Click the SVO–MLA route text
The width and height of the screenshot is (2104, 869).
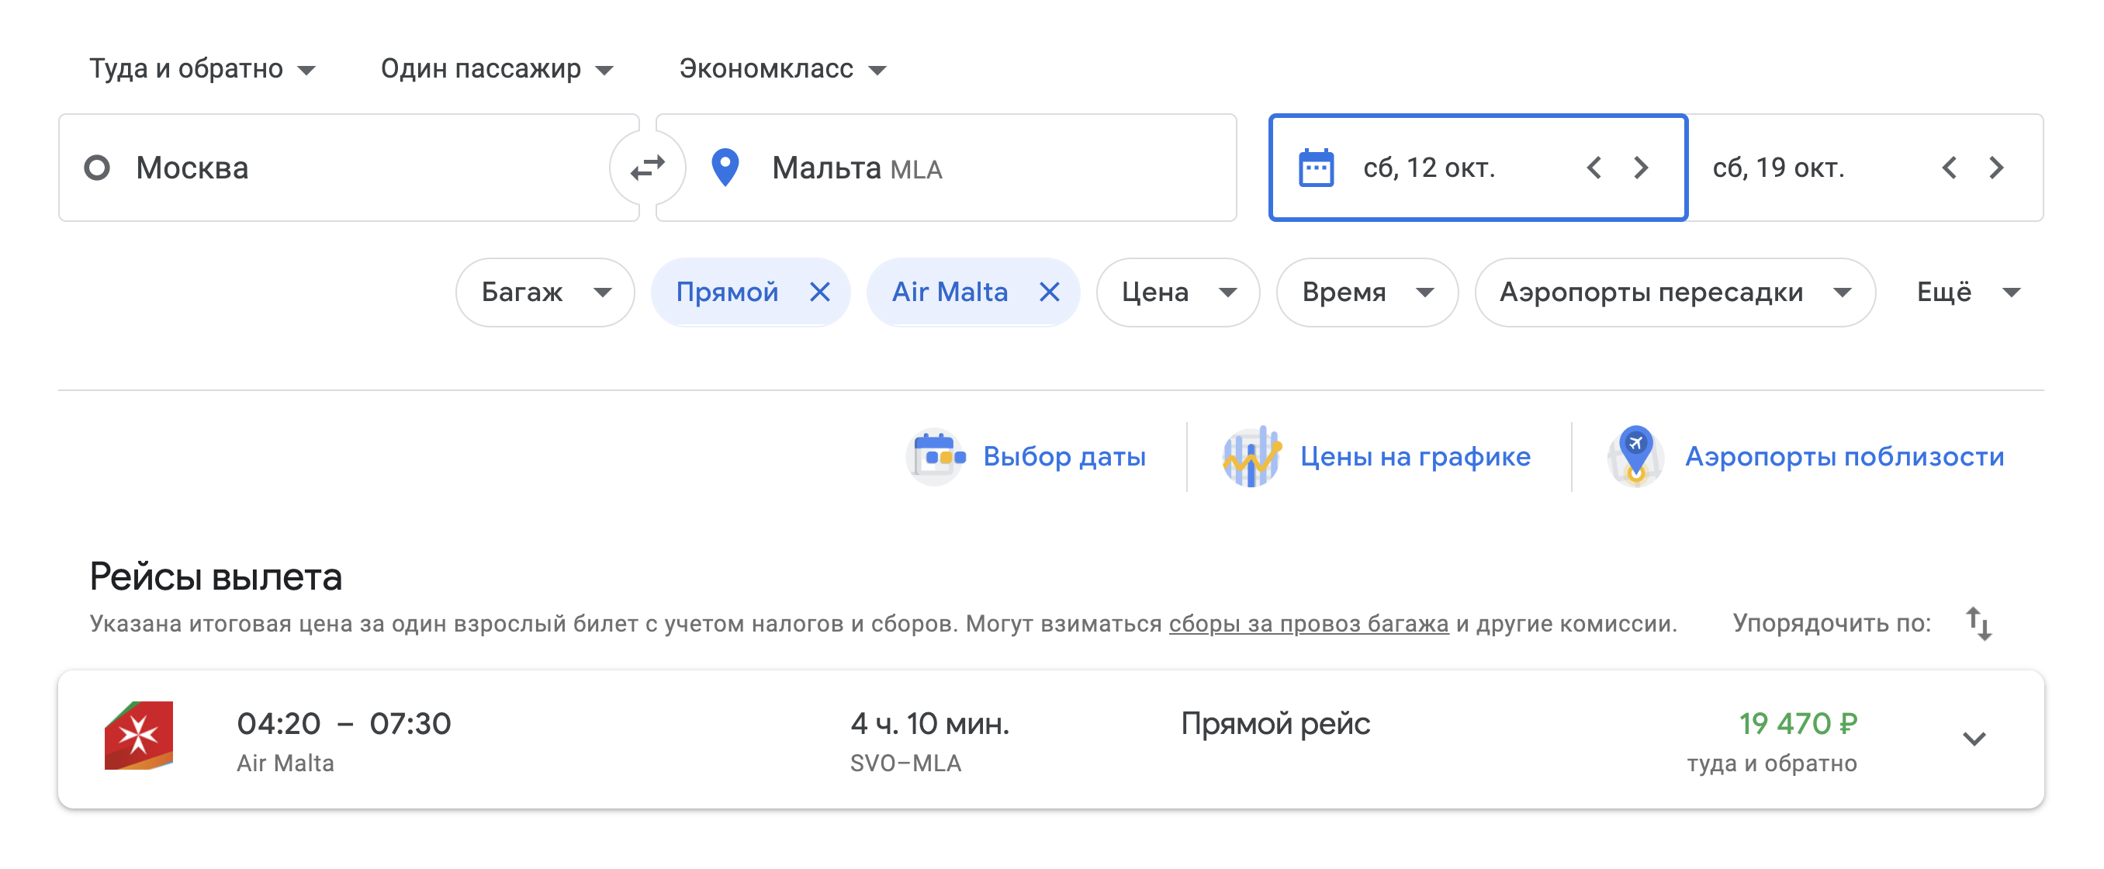tap(905, 763)
